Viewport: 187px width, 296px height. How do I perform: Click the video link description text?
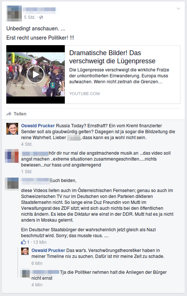[119, 76]
